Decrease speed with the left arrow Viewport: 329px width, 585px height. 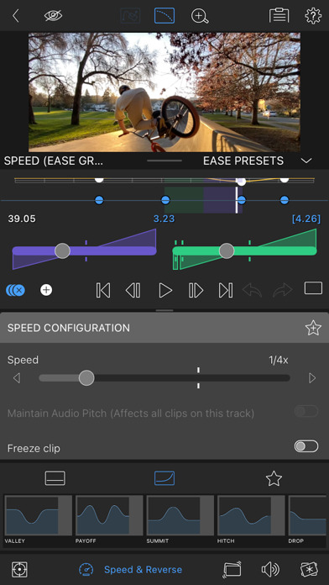click(x=17, y=378)
